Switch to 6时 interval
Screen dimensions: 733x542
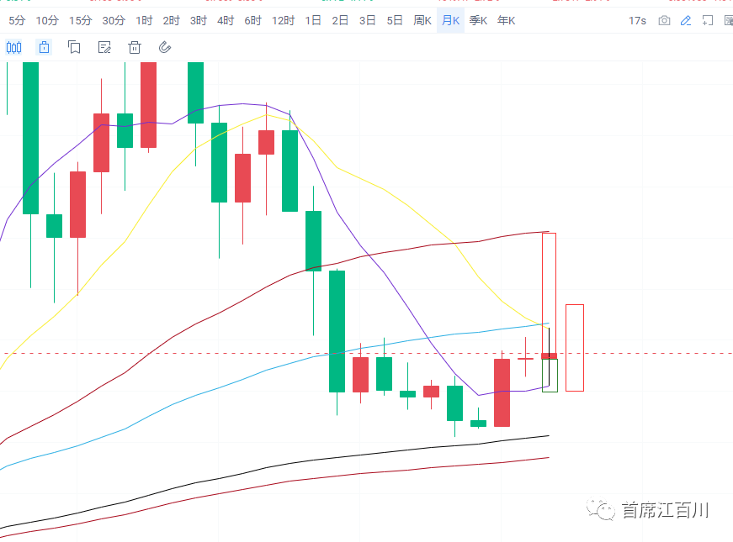[253, 20]
